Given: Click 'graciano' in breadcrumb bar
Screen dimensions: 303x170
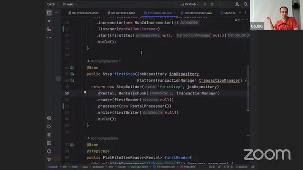Looking at the screenshot, I should coord(98,167).
